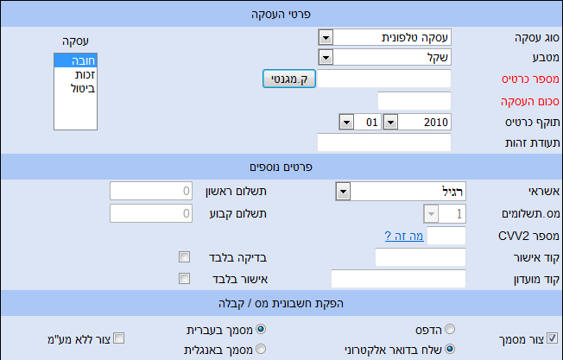Click the מספר כרטיס card number field
The image size is (563, 360).
(387, 79)
